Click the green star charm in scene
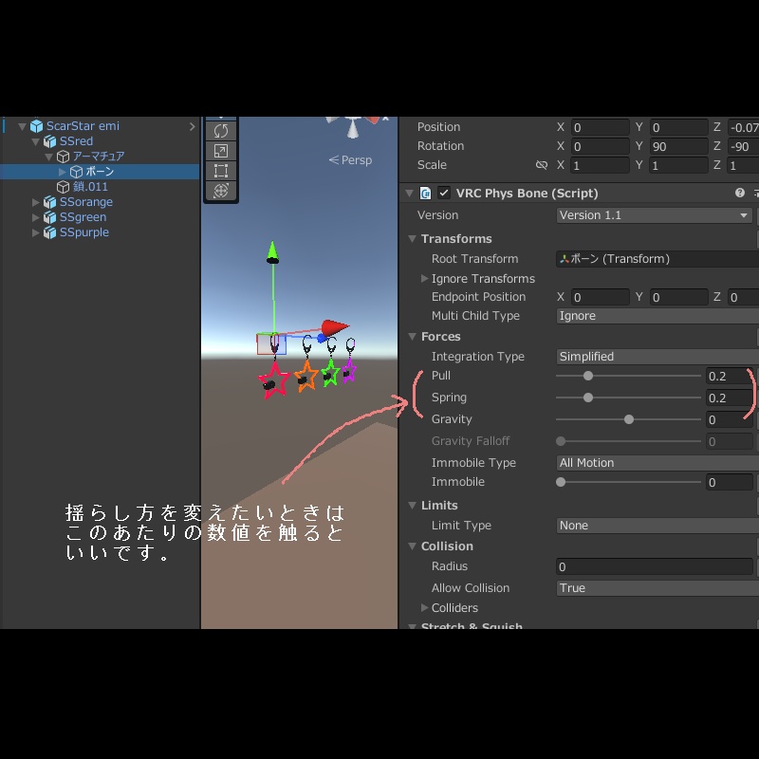This screenshot has height=759, width=759. tap(330, 373)
